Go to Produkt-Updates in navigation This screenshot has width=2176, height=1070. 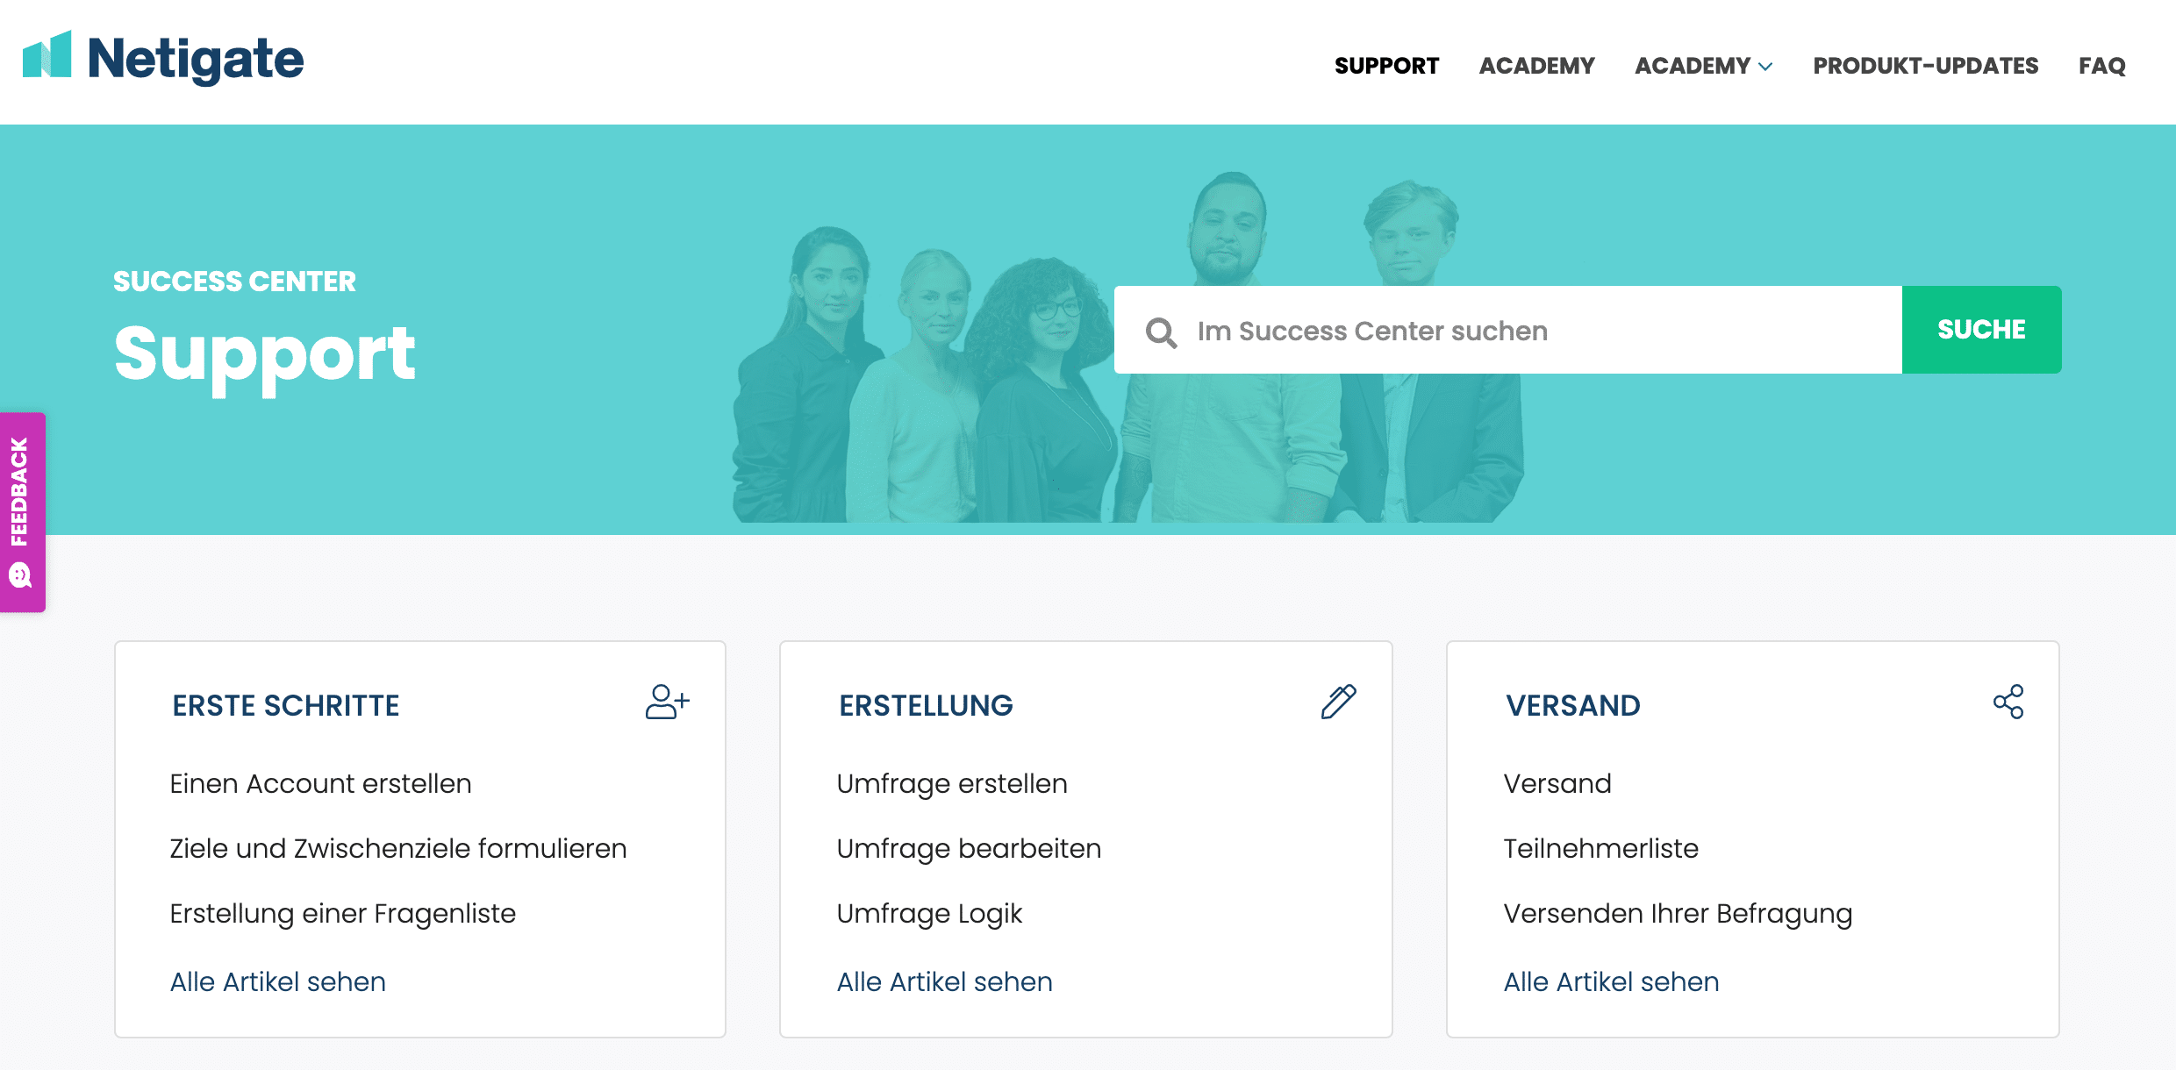(1925, 66)
